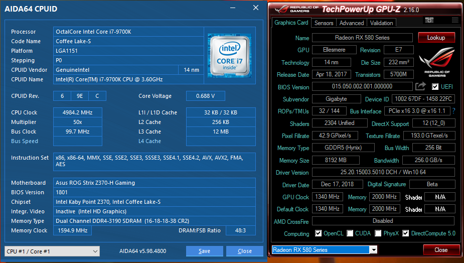Click the Code Name value Coffee Lake-S
Viewport: 464px width, 263px height.
128,41
